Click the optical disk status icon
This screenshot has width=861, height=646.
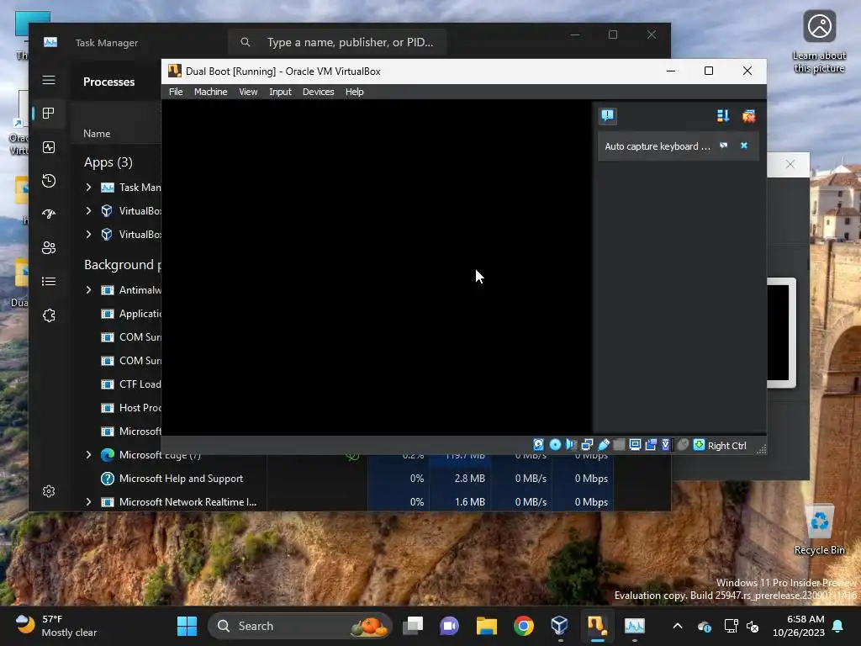(x=555, y=444)
